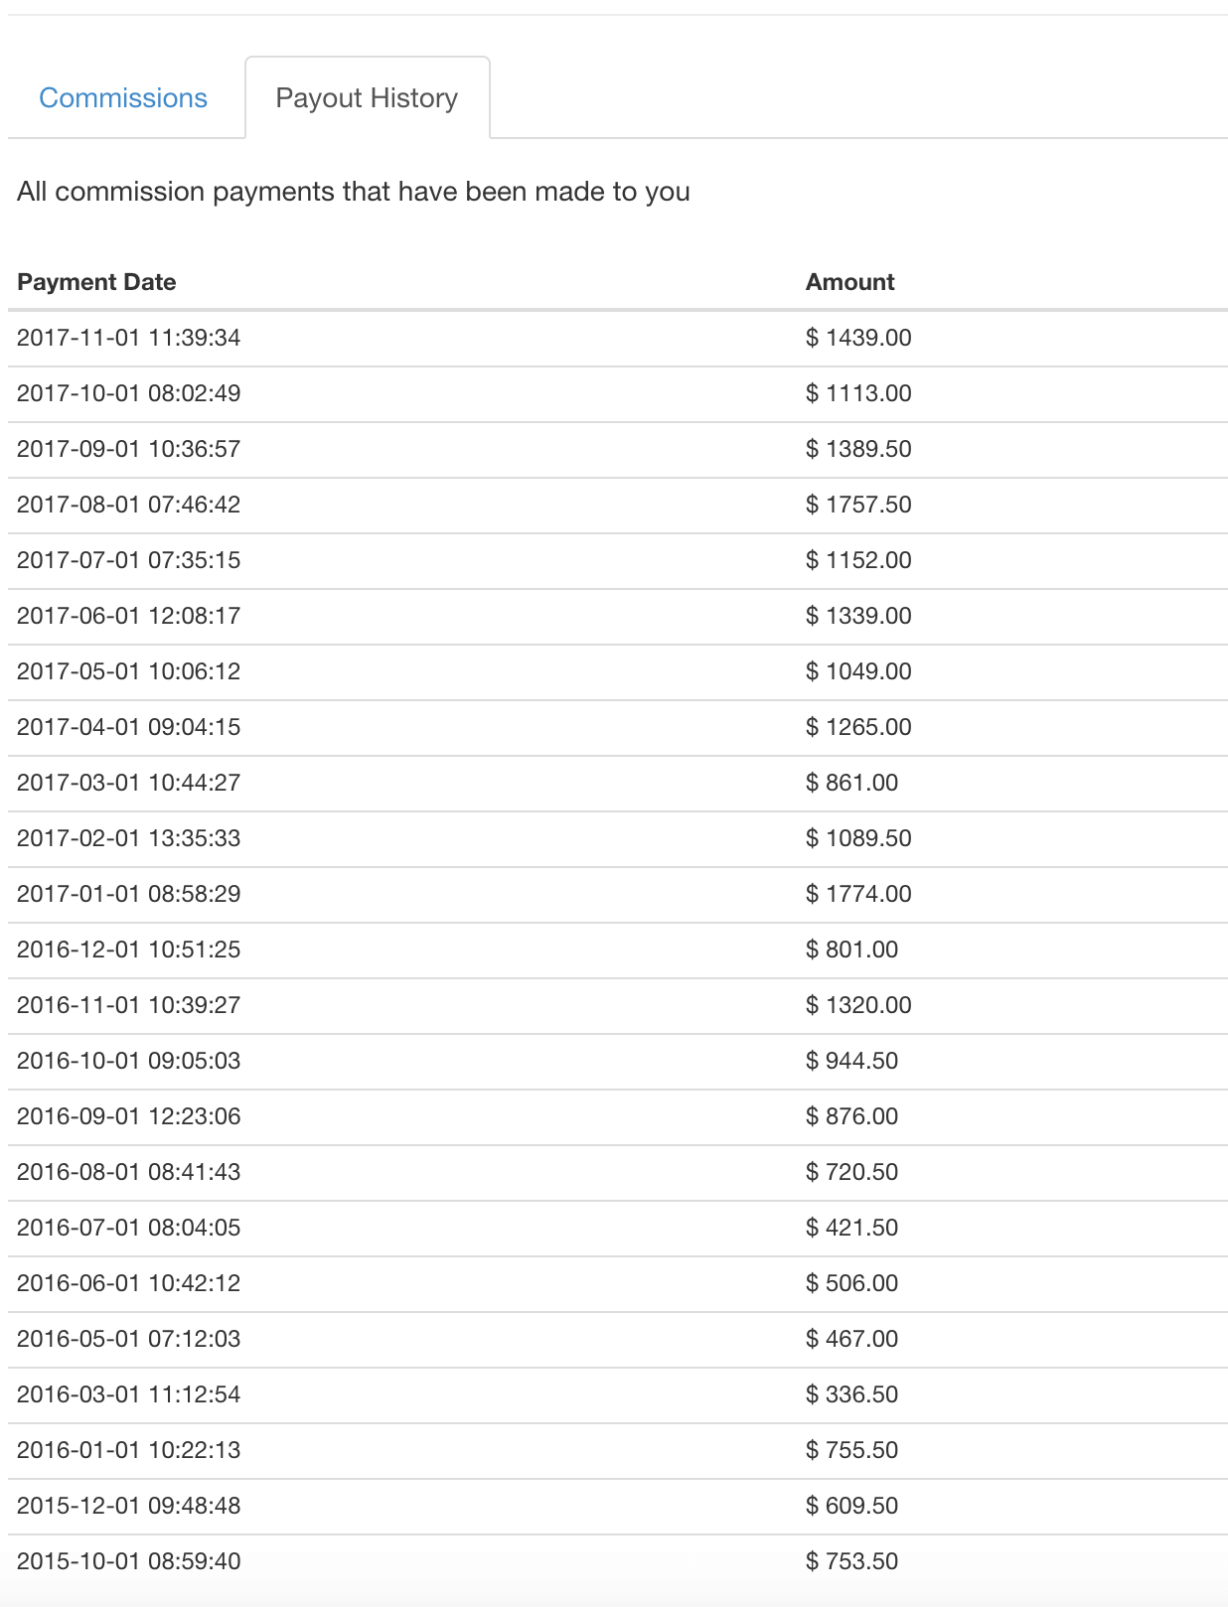The height and width of the screenshot is (1607, 1228).
Task: Click the $ 1439.00 amount
Action: point(858,338)
